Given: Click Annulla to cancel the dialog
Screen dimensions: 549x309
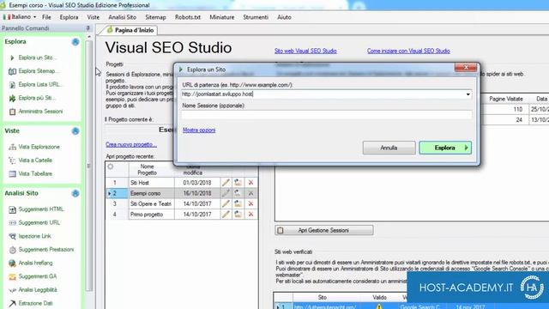Looking at the screenshot, I should tap(389, 148).
